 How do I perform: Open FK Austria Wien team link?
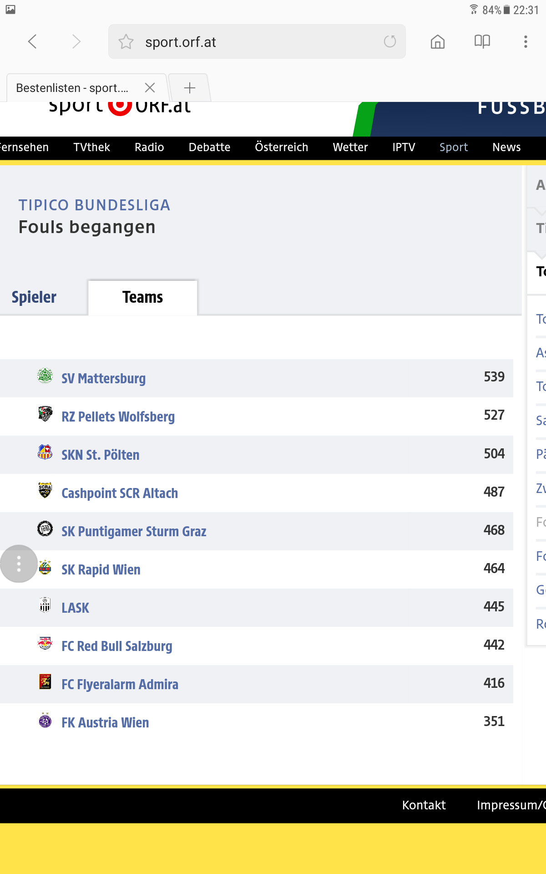(105, 723)
